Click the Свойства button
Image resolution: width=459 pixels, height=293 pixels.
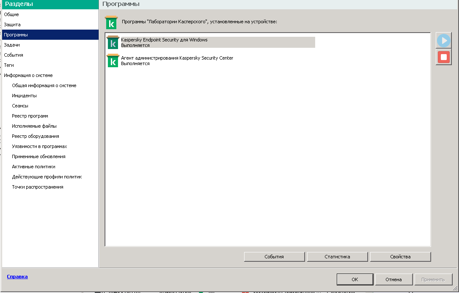click(x=401, y=257)
